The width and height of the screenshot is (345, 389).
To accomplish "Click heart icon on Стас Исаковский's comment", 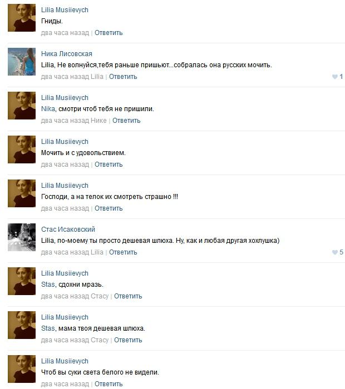I will (335, 252).
